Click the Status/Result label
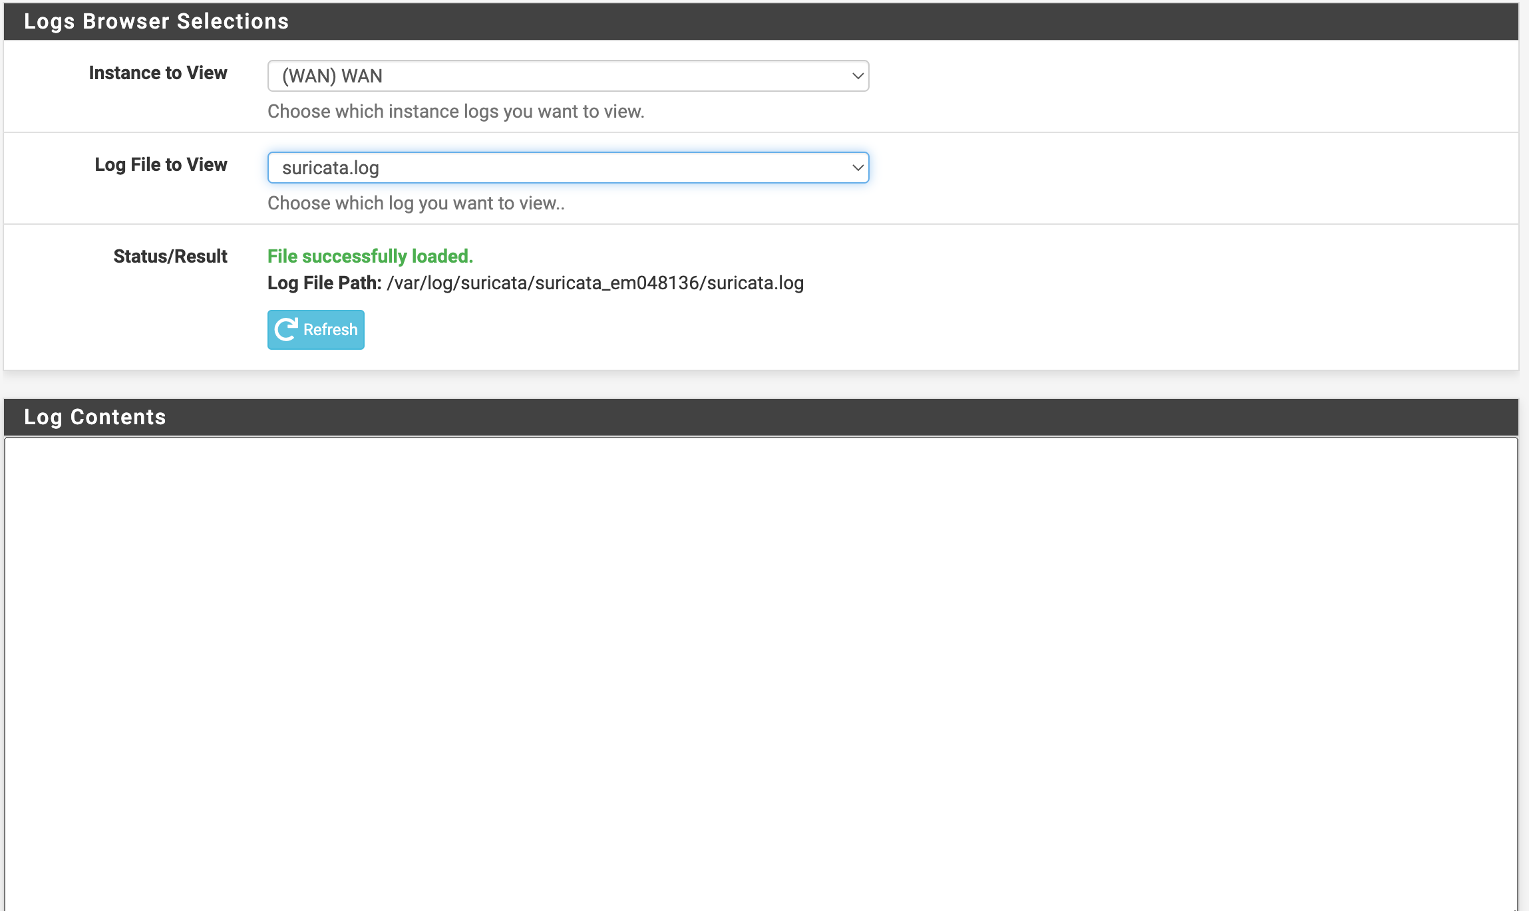This screenshot has height=911, width=1529. pos(170,256)
